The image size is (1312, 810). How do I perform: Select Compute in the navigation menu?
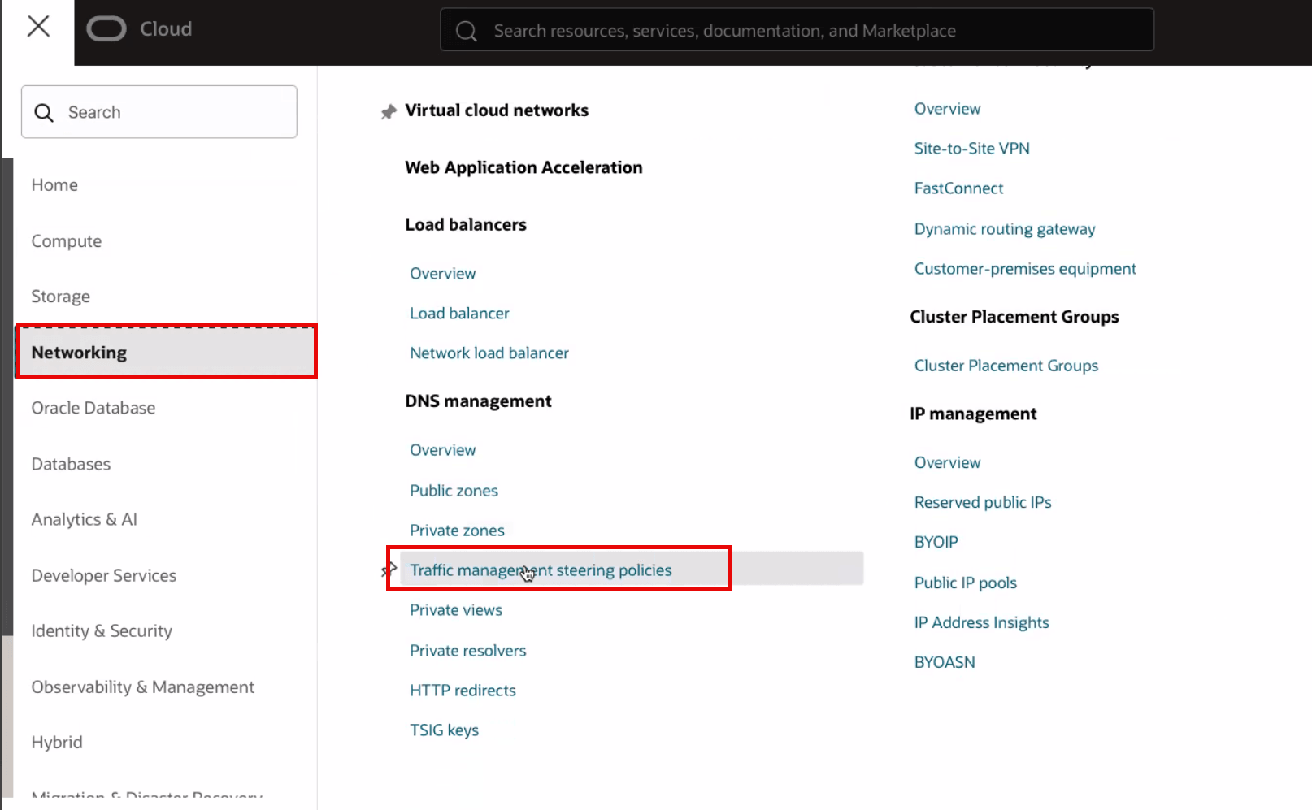point(67,241)
